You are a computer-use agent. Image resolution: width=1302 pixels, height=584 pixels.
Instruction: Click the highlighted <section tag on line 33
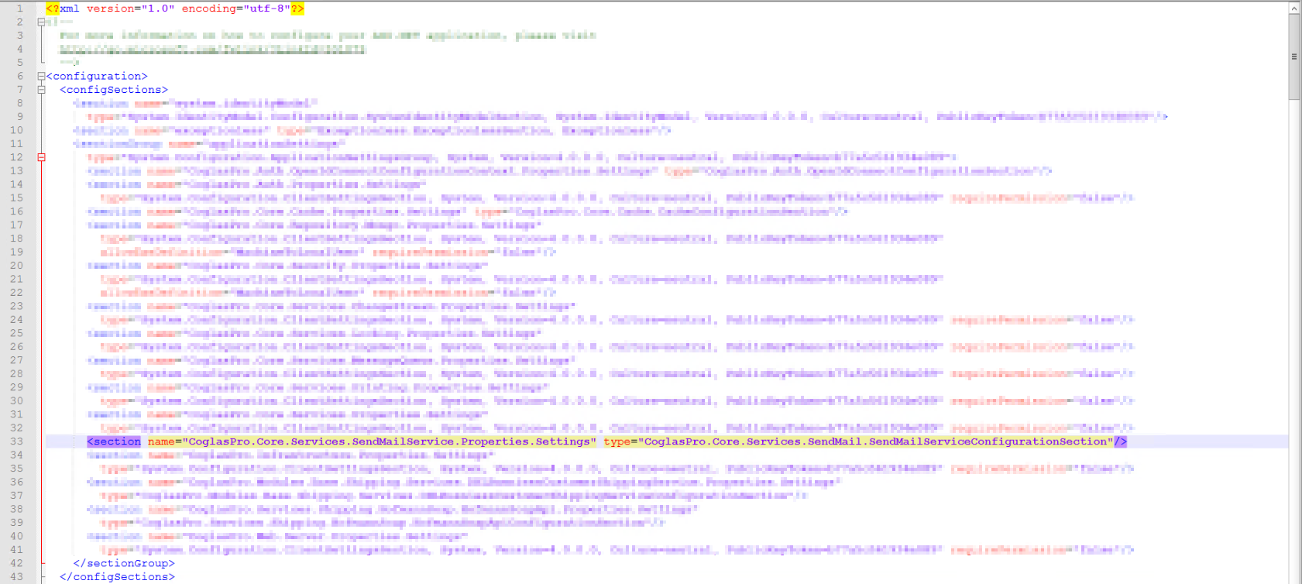click(114, 441)
